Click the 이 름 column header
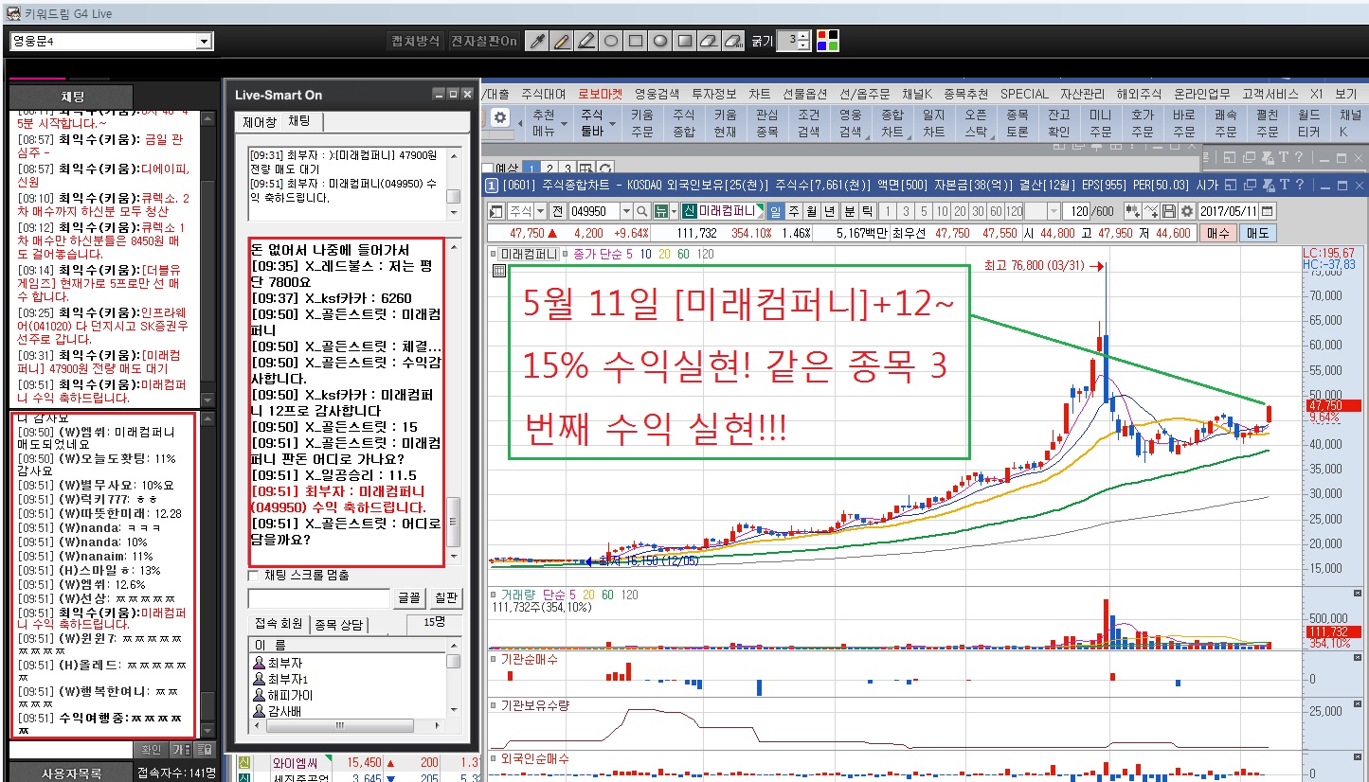The width and height of the screenshot is (1369, 782). pyautogui.click(x=347, y=645)
